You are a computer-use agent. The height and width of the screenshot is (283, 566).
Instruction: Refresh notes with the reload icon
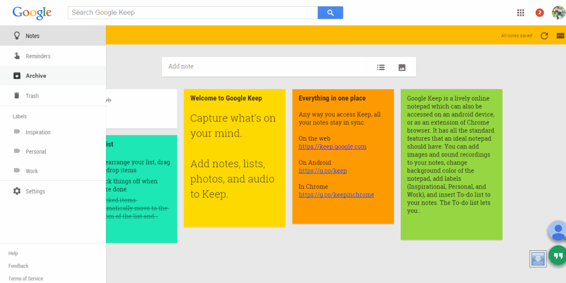click(x=544, y=36)
